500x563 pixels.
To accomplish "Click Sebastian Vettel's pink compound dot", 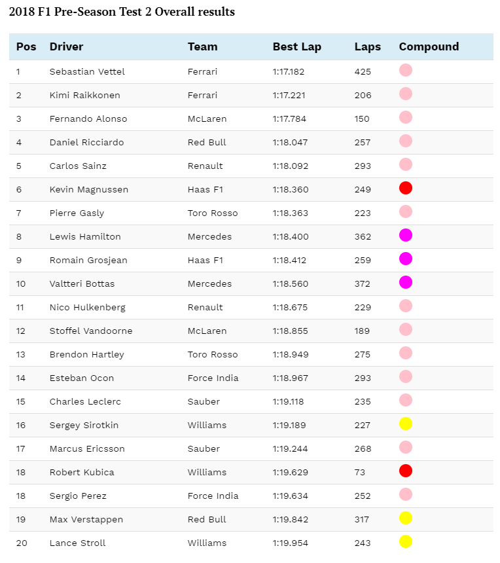I will coord(406,70).
